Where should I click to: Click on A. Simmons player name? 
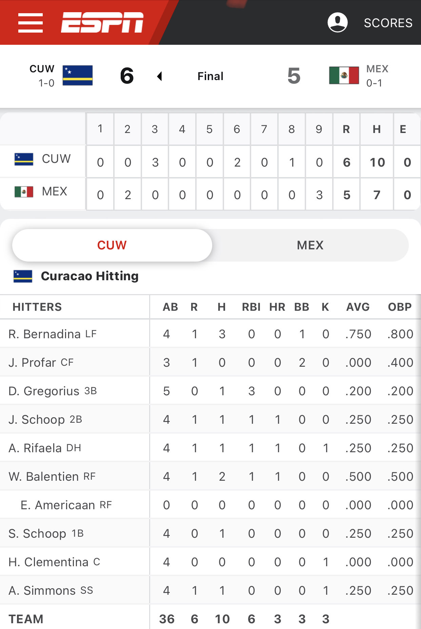pos(42,591)
